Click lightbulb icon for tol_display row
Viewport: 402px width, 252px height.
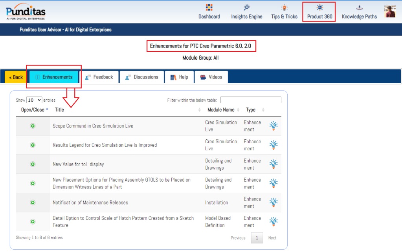pos(274,164)
